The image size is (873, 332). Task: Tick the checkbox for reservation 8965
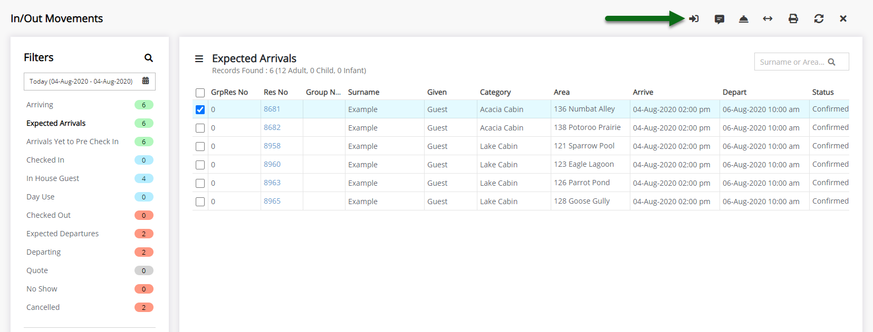[200, 202]
